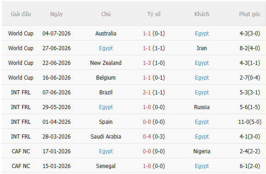Image resolution: width=266 pixels, height=174 pixels.
Task: Open Egypt home link versus Russia
Action: (106, 107)
